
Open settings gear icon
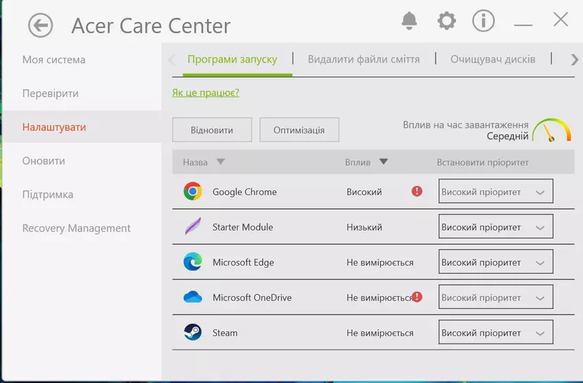[x=447, y=21]
